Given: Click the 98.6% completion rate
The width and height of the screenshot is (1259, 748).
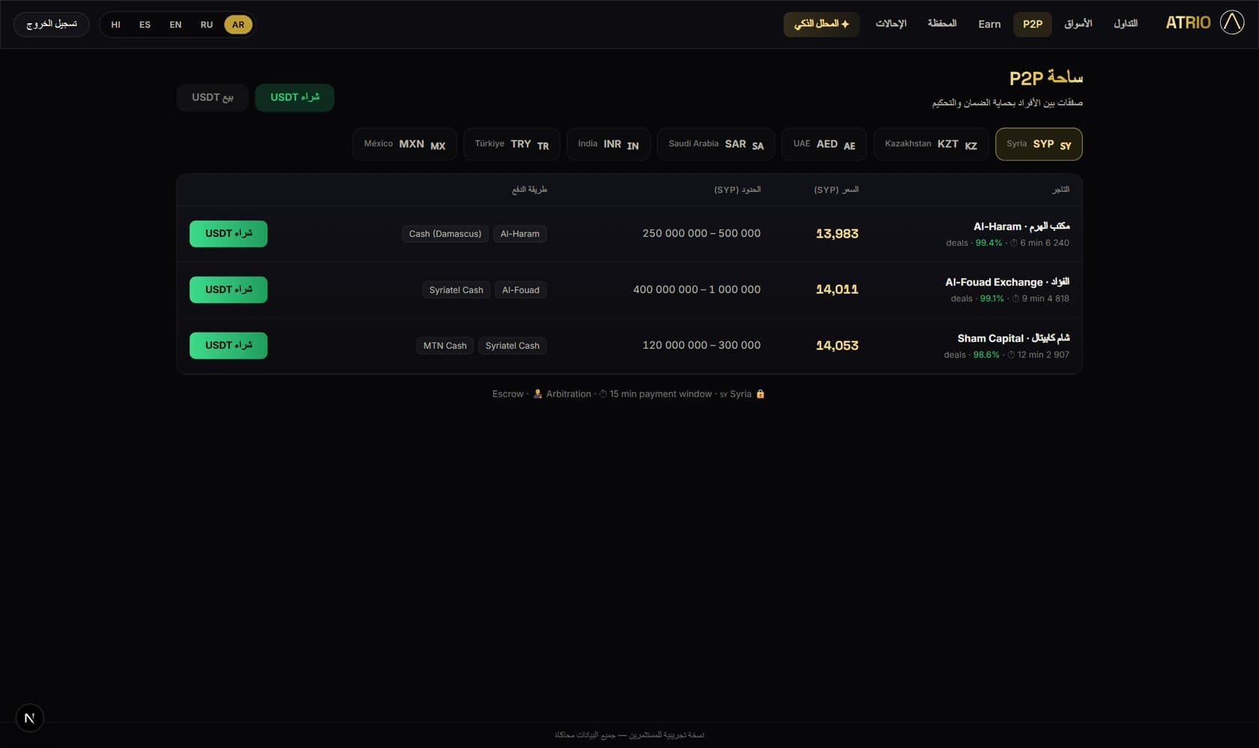Looking at the screenshot, I should point(986,355).
